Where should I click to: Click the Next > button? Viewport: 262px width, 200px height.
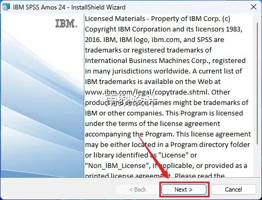[184, 190]
